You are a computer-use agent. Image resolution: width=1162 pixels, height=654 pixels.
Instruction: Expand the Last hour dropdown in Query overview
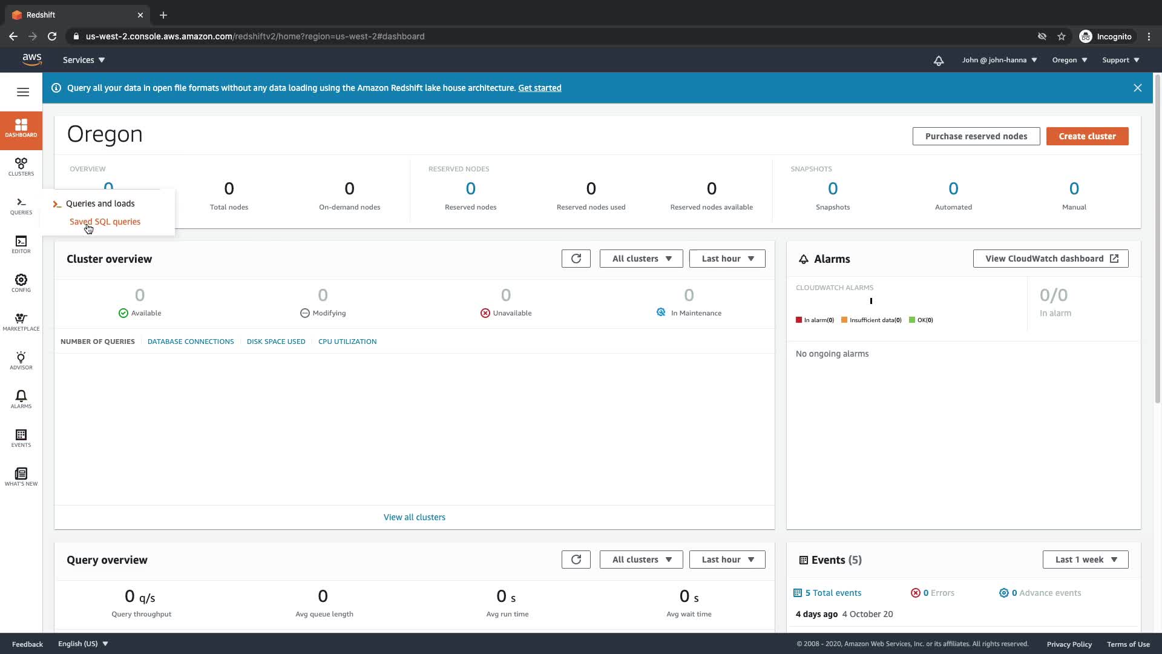coord(727,560)
